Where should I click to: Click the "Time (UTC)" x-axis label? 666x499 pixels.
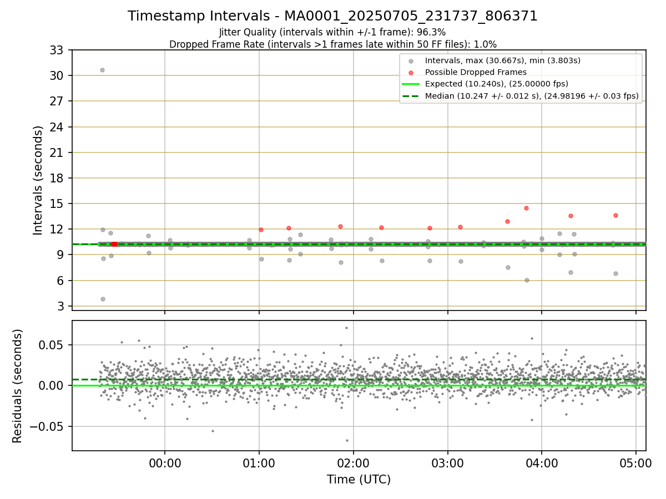pos(359,480)
